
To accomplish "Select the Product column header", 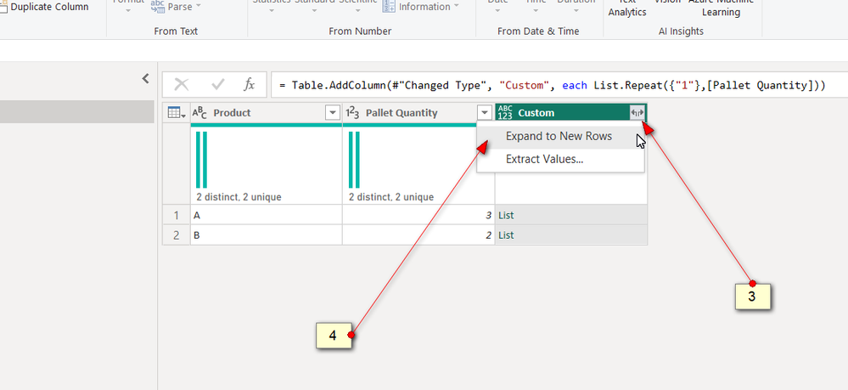I will pos(266,113).
